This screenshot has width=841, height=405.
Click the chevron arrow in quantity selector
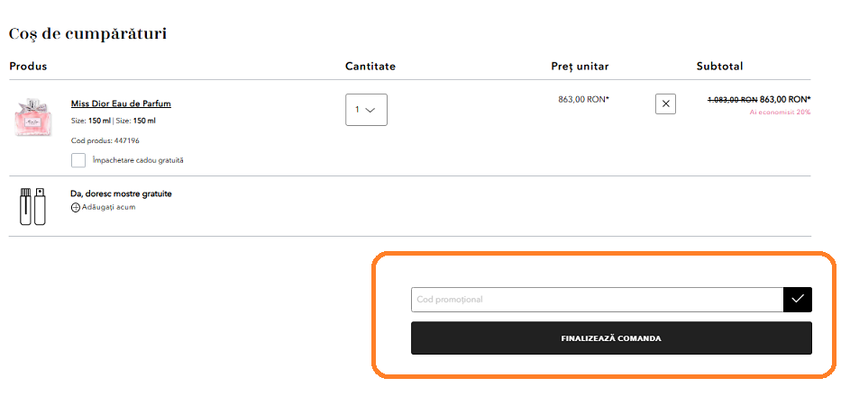click(370, 111)
